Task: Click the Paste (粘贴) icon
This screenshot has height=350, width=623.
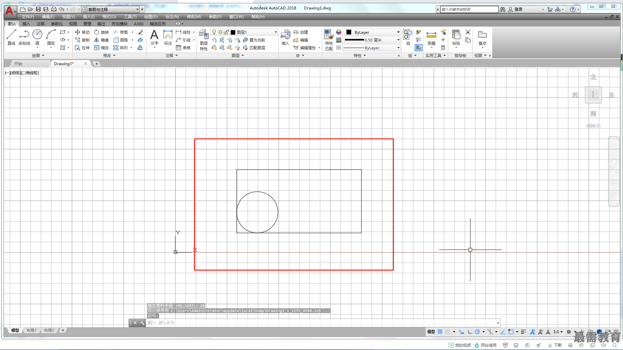Action: click(456, 38)
